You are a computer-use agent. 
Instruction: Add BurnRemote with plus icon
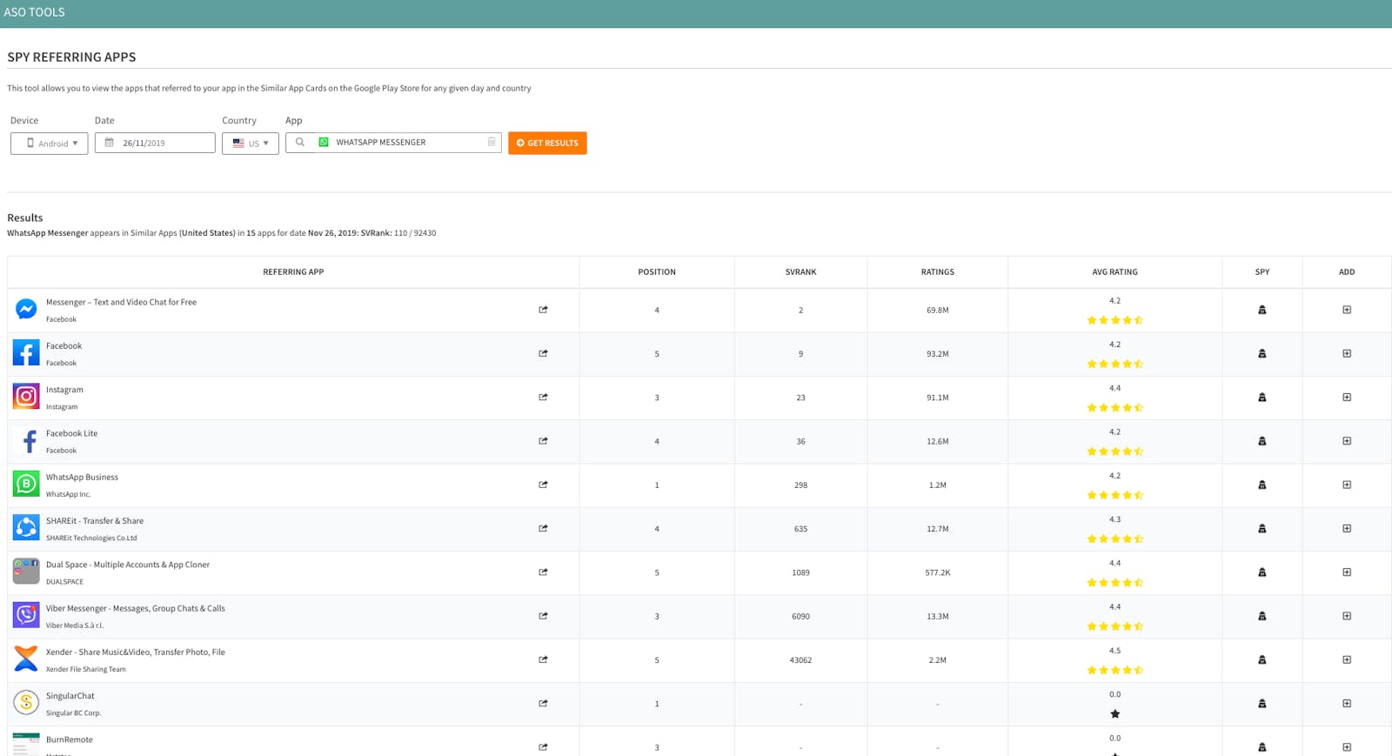pyautogui.click(x=1347, y=747)
